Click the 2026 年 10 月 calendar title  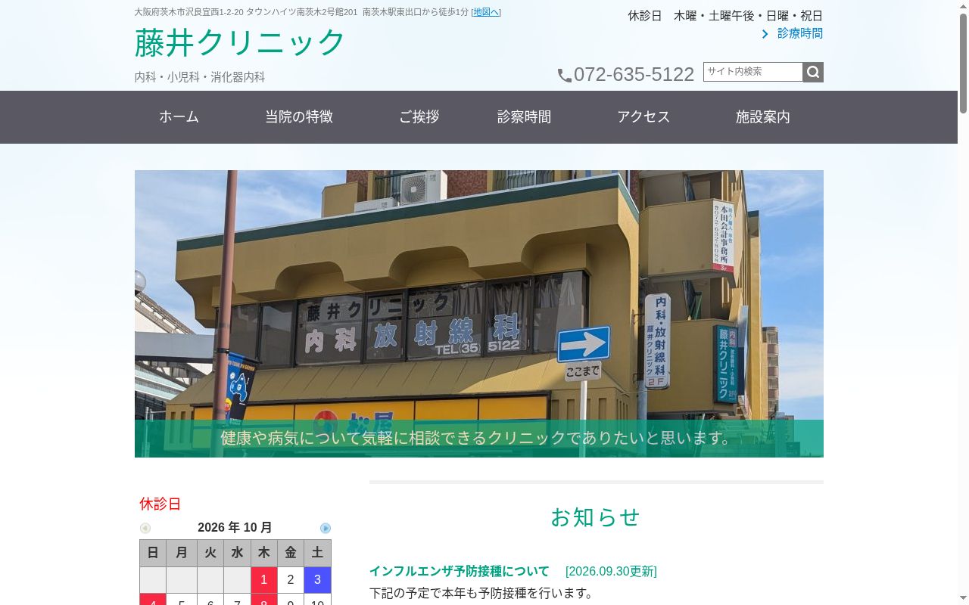tap(235, 528)
